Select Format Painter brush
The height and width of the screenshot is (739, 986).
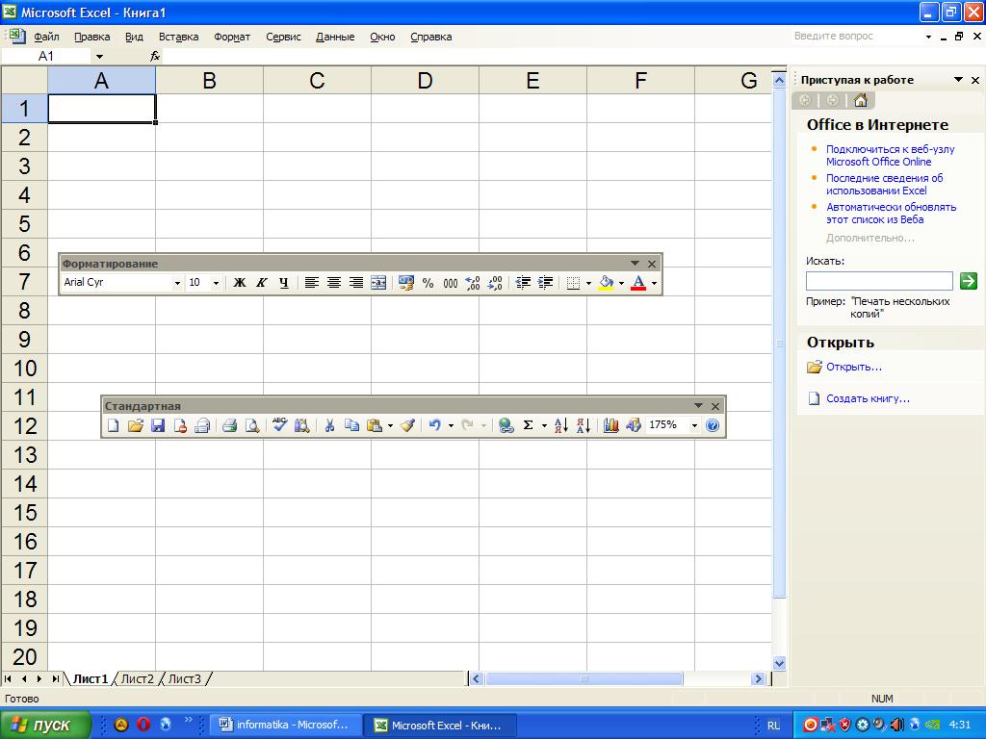click(x=407, y=425)
